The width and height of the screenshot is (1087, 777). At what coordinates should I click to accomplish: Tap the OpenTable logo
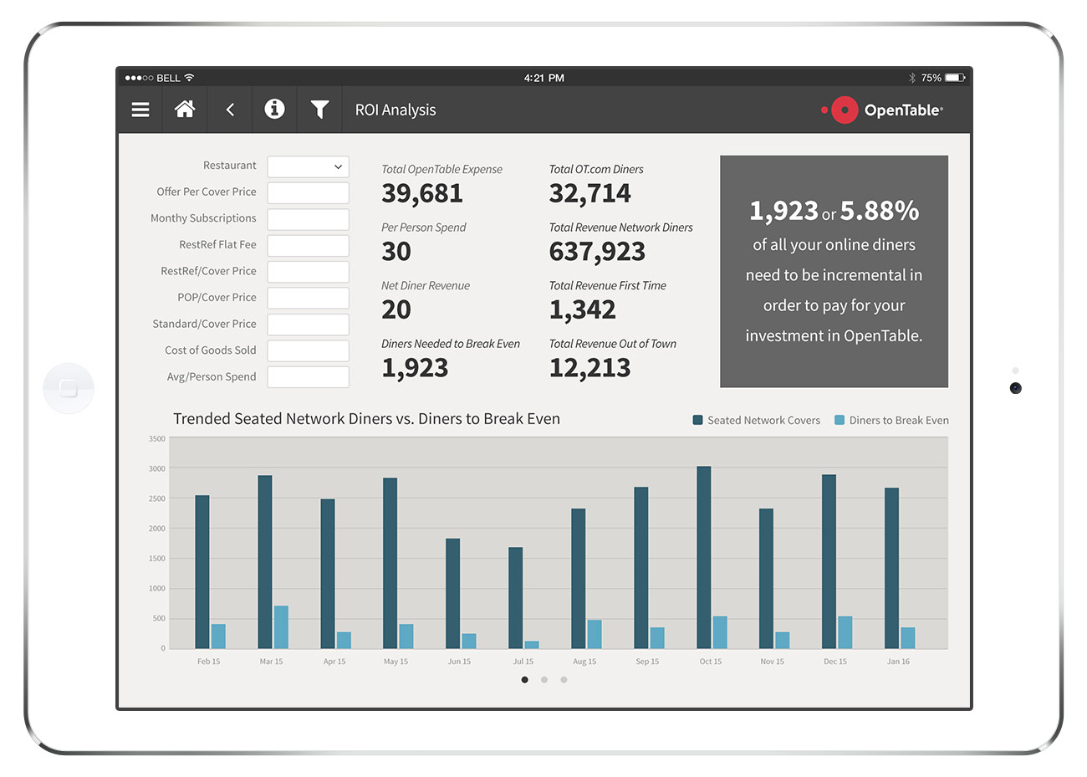pyautogui.click(x=882, y=110)
